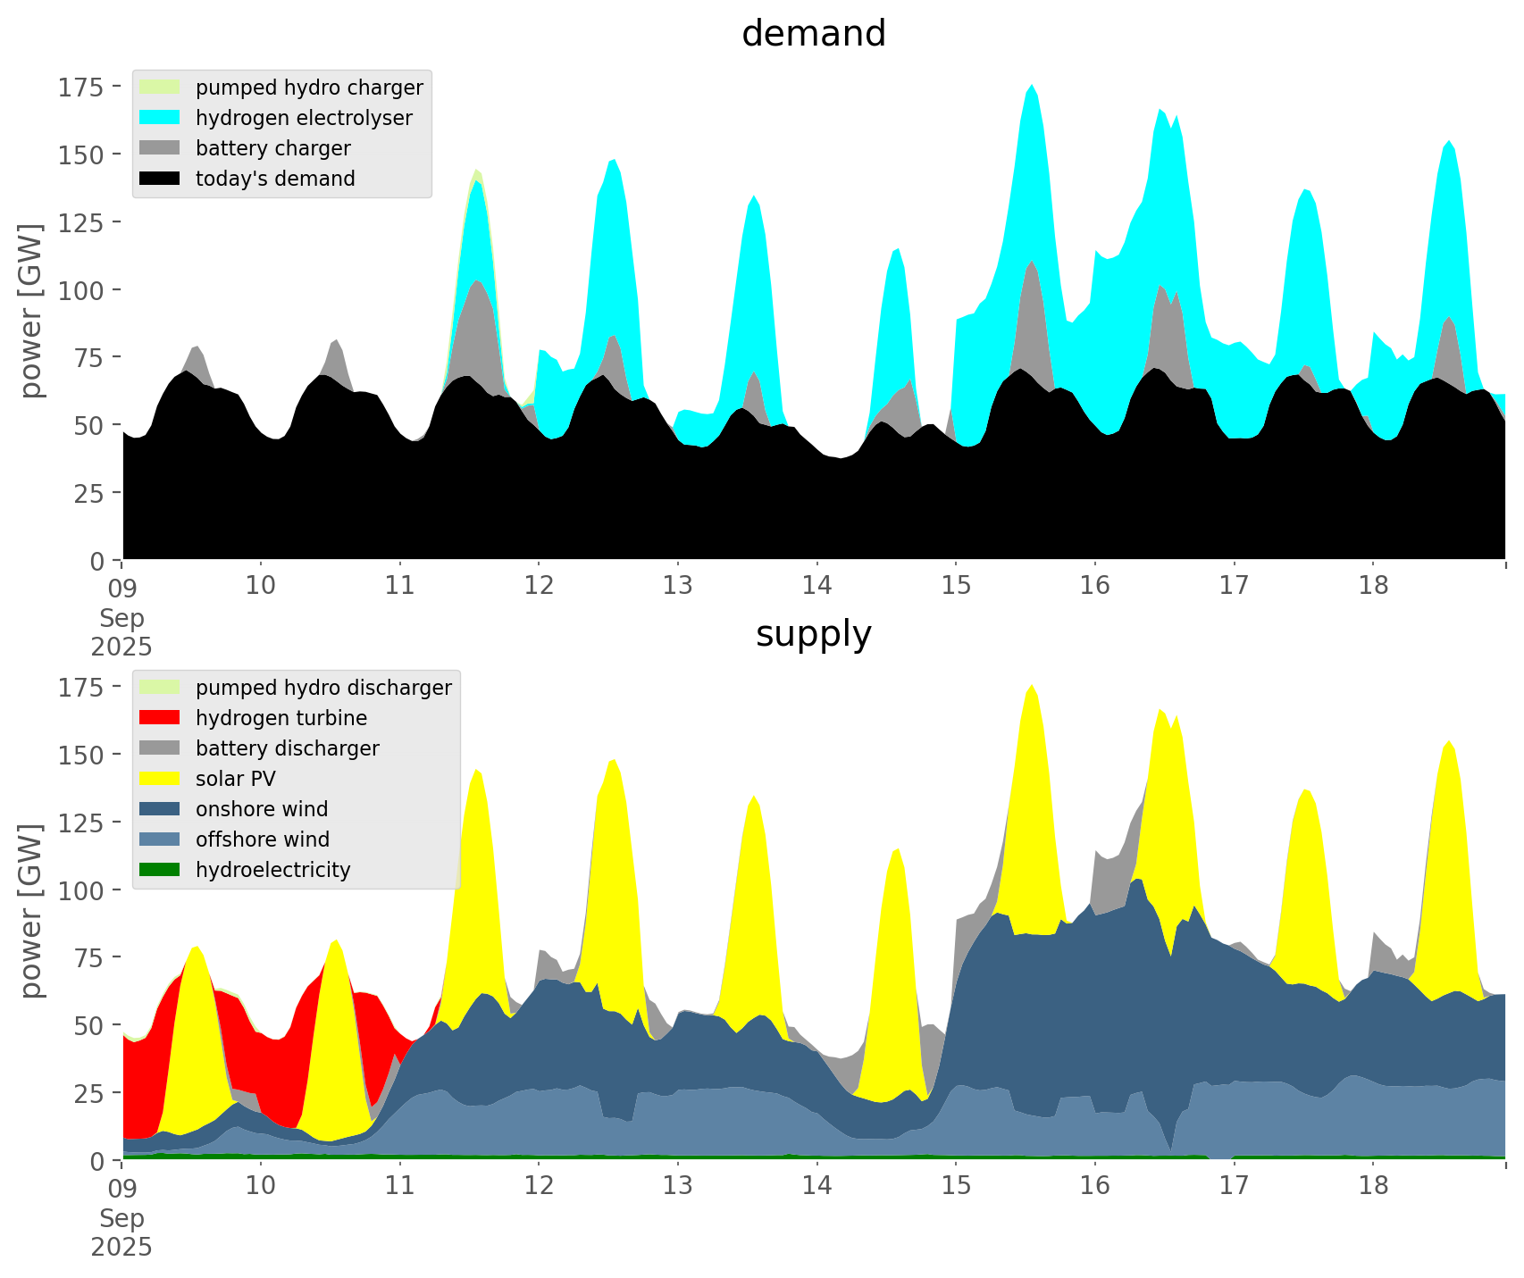Image resolution: width=1524 pixels, height=1278 pixels.
Task: Click the red hydrogen turbine legend swatch
Action: [x=160, y=718]
